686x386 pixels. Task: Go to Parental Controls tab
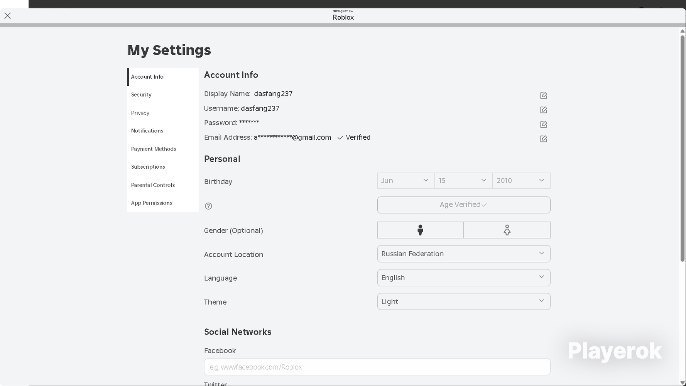pos(163,185)
